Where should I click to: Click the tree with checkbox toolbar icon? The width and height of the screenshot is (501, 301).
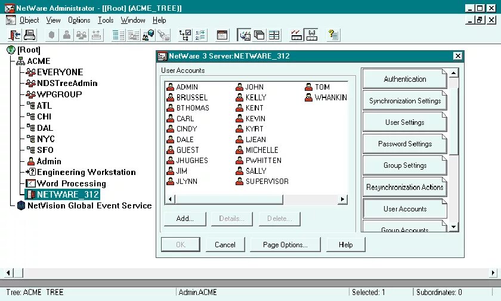[x=185, y=35]
